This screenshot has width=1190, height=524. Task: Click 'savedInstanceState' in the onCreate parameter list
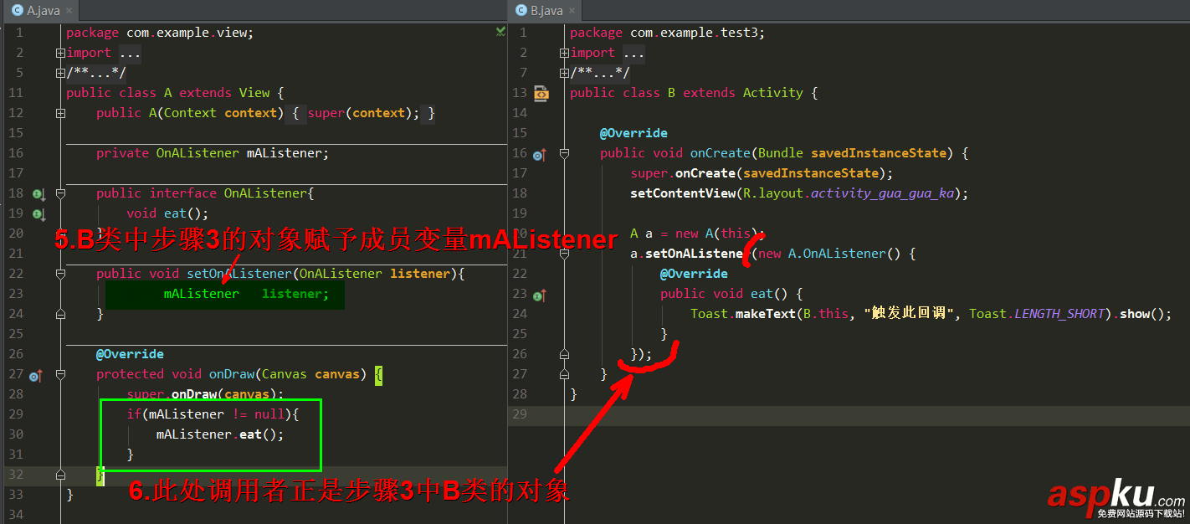click(879, 153)
